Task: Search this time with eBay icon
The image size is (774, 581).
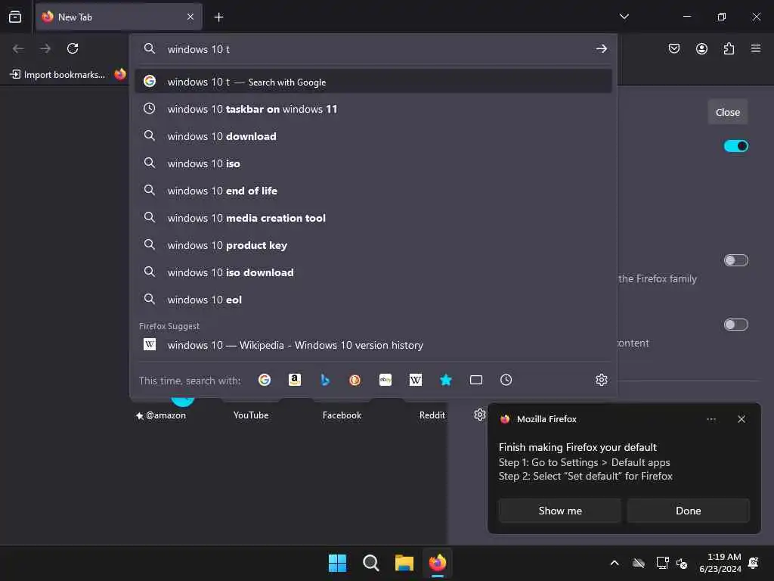Action: 385,380
